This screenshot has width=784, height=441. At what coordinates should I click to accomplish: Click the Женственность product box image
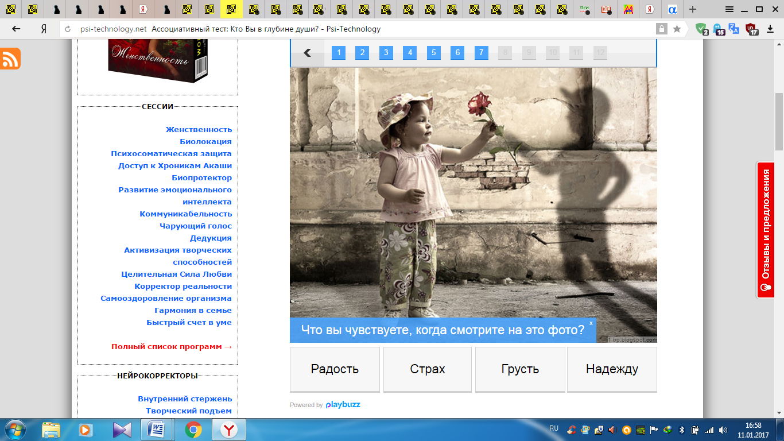click(x=158, y=61)
